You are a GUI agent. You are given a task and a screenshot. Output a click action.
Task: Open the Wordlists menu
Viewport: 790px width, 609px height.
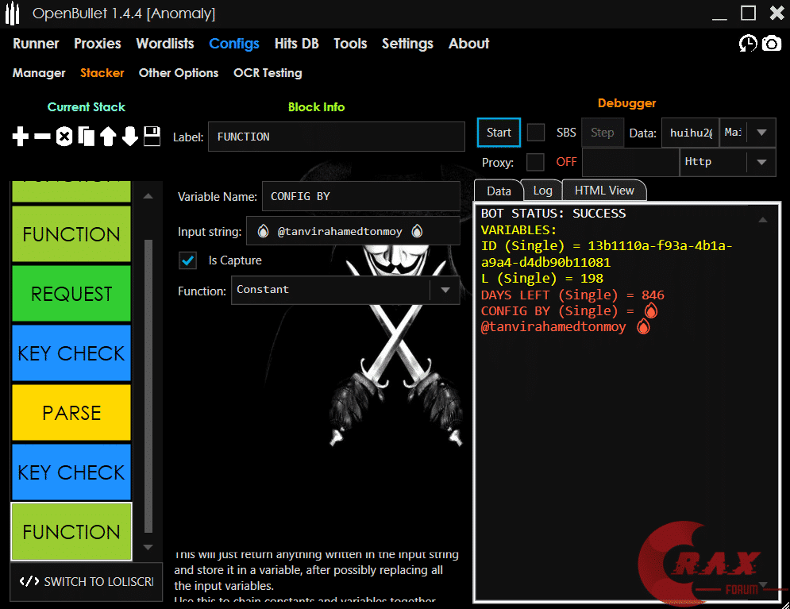165,44
